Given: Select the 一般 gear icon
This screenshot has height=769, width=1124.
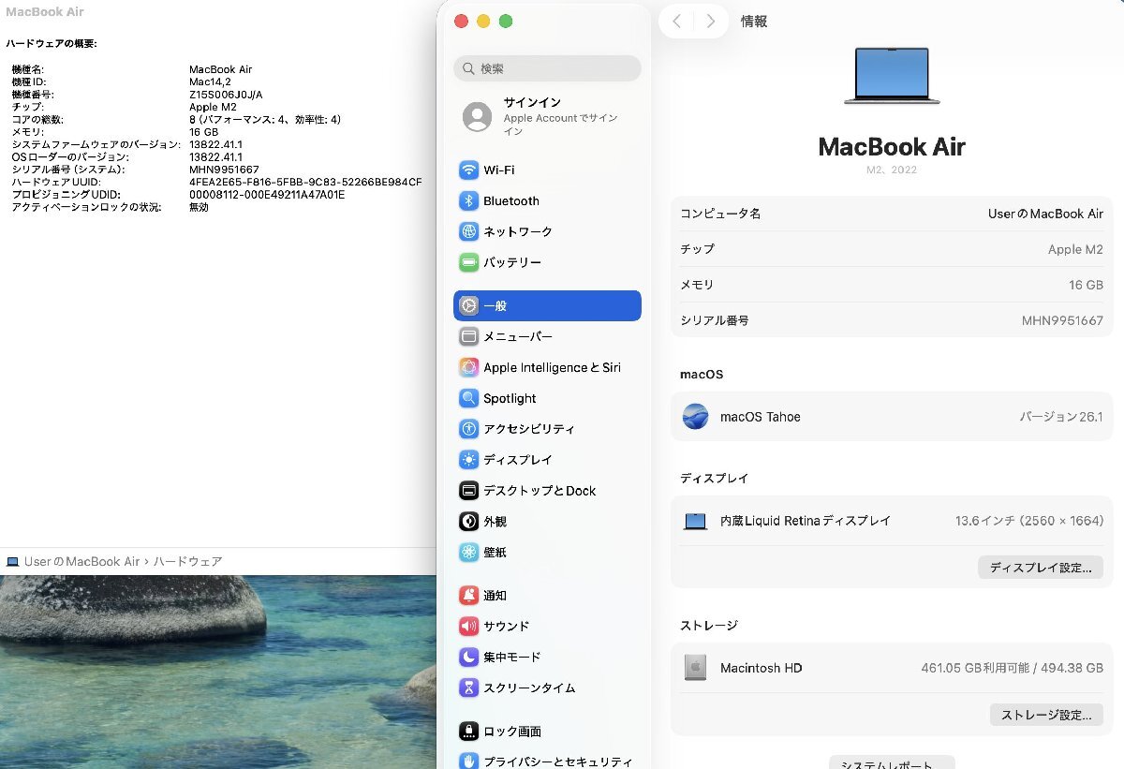Looking at the screenshot, I should tap(469, 305).
